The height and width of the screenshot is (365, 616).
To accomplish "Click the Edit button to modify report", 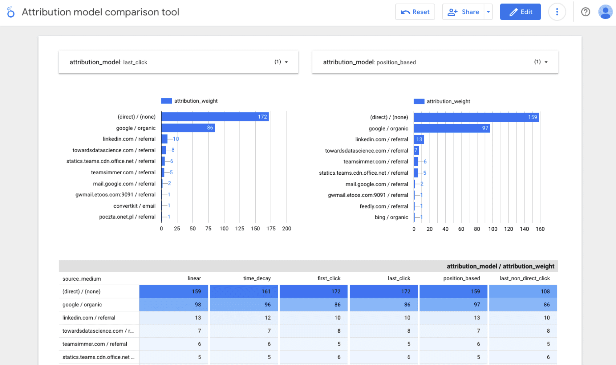I will click(x=520, y=12).
